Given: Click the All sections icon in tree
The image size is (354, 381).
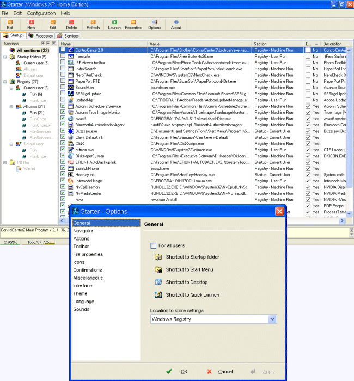Looking at the screenshot, I should (13, 50).
